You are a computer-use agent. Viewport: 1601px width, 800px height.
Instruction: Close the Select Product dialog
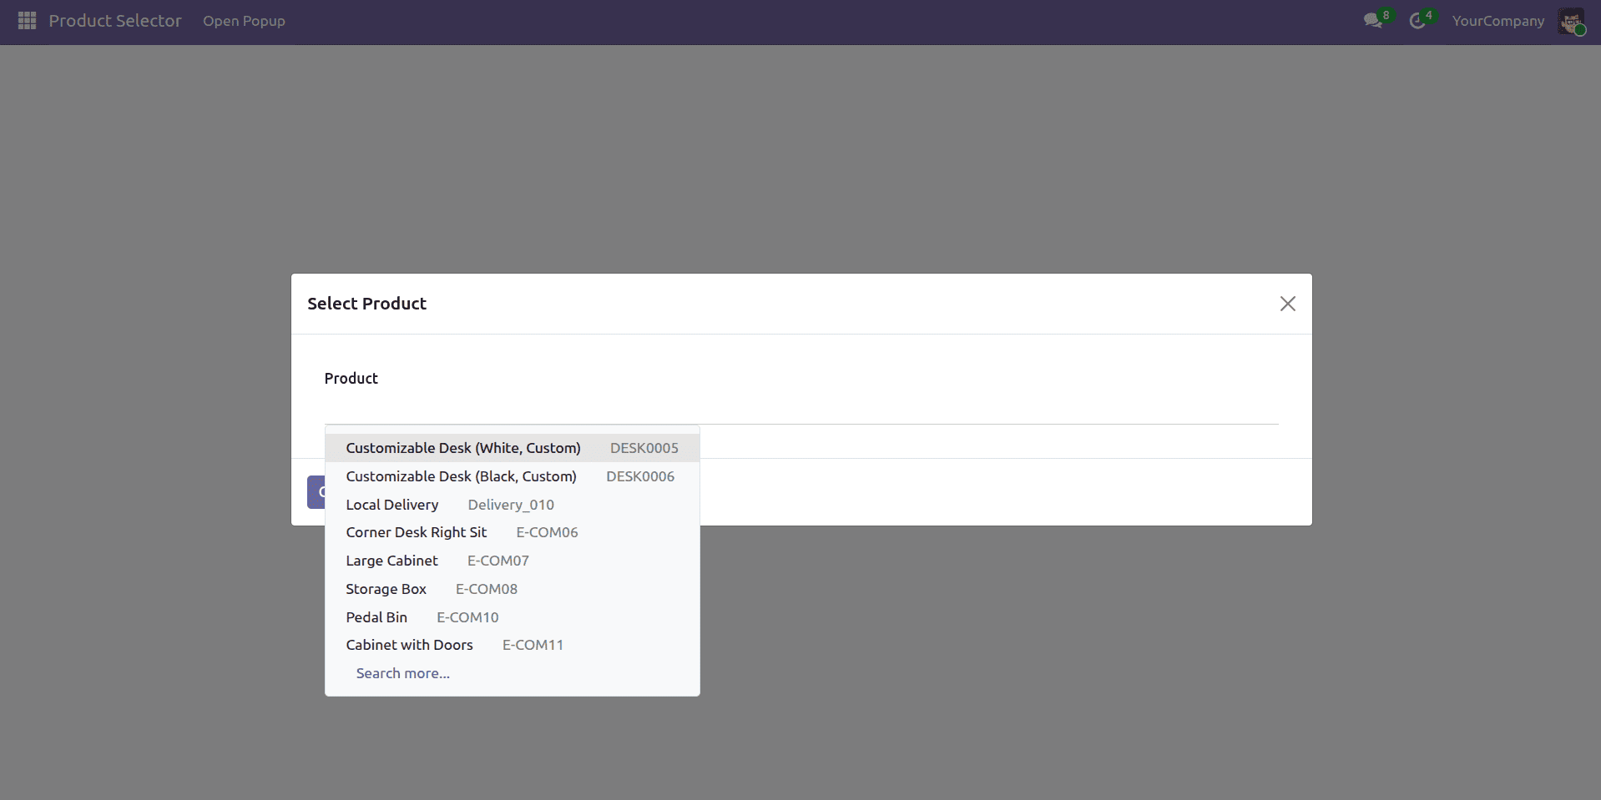[x=1287, y=303]
